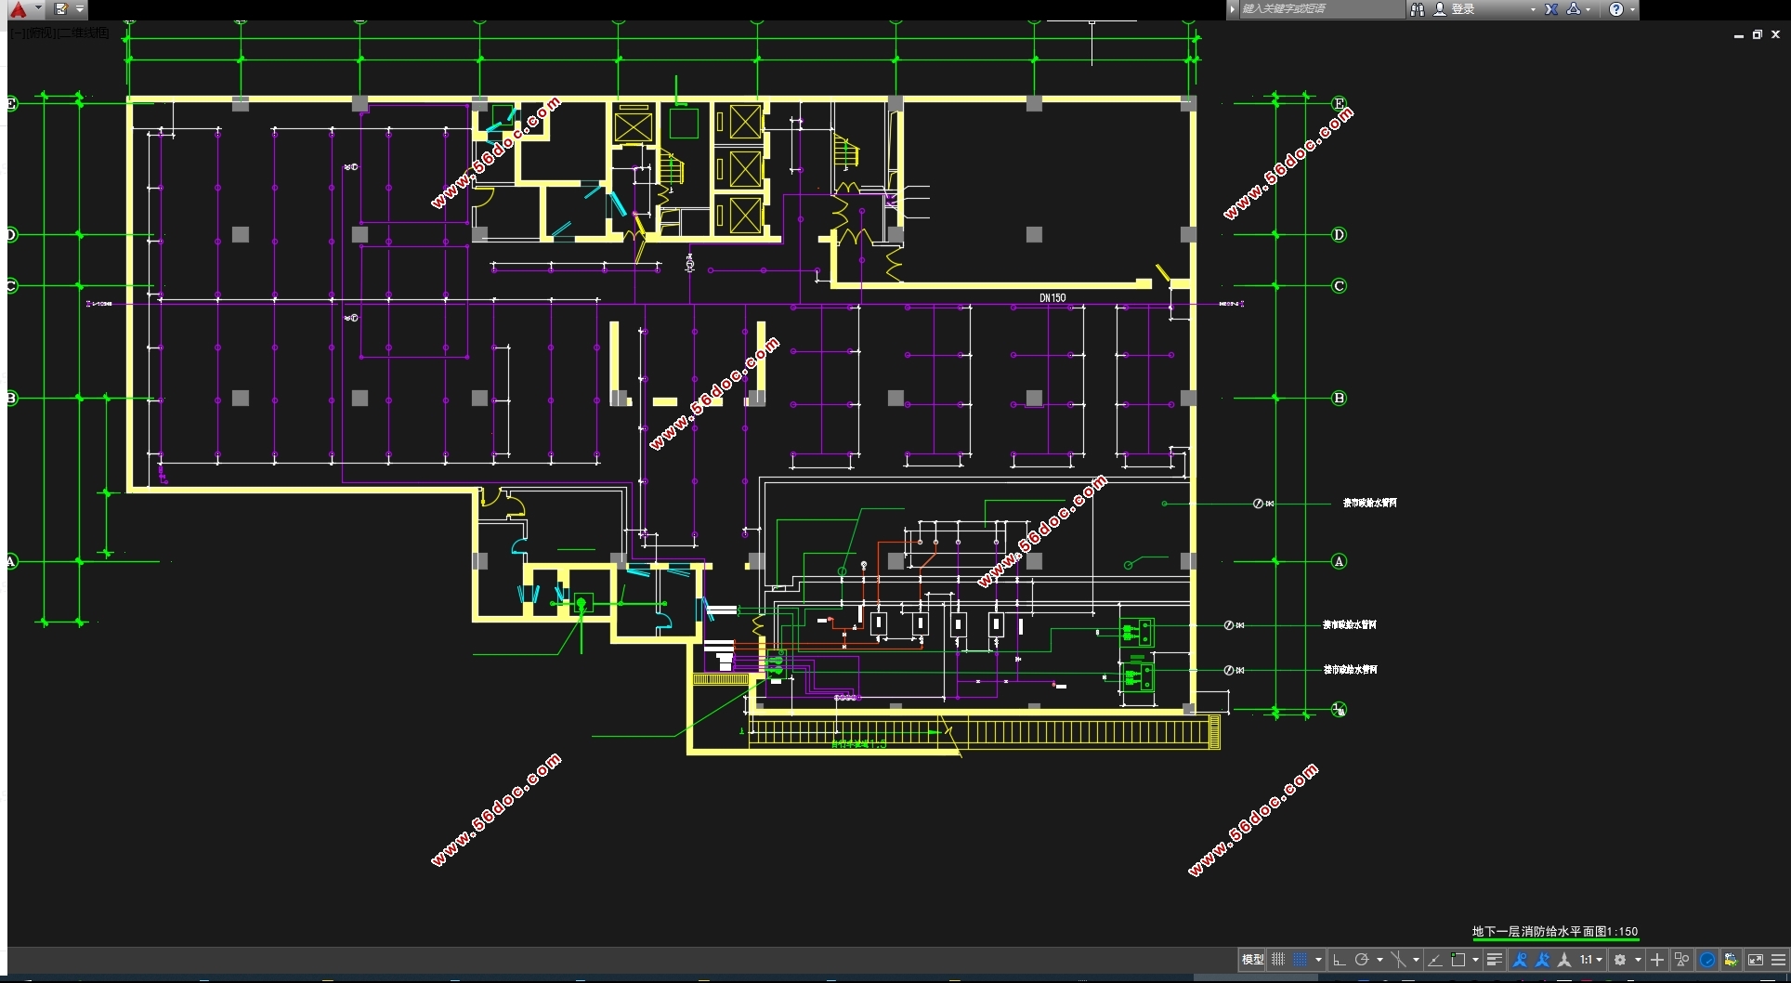Click the status bar customization menu icon
Screen dimensions: 1791x983
(1778, 960)
